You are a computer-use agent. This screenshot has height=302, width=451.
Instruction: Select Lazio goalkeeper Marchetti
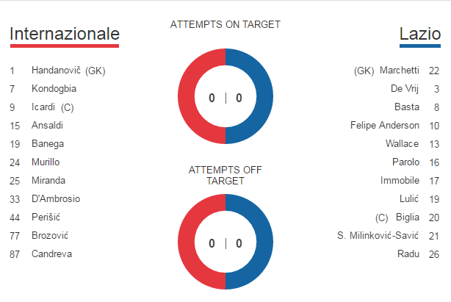[x=399, y=71]
